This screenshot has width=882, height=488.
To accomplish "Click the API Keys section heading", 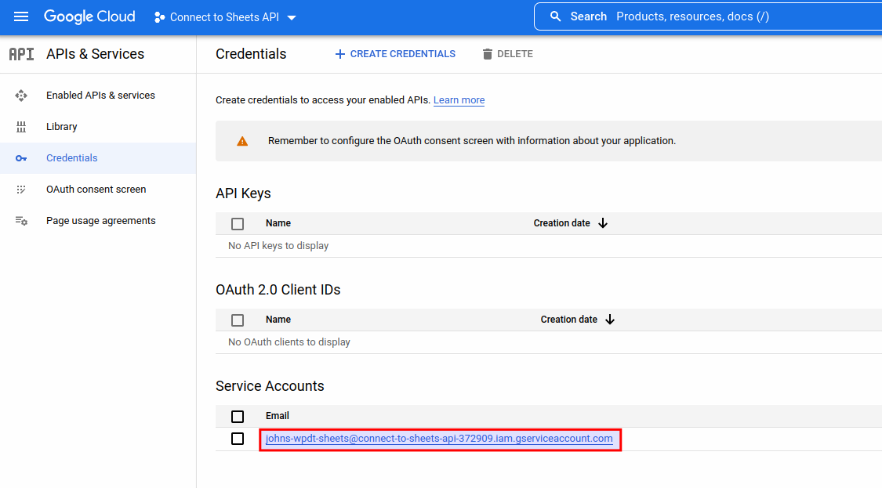I will click(243, 193).
